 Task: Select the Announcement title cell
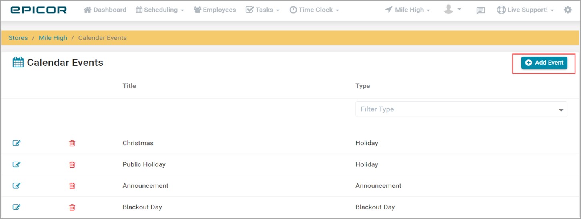pos(146,185)
